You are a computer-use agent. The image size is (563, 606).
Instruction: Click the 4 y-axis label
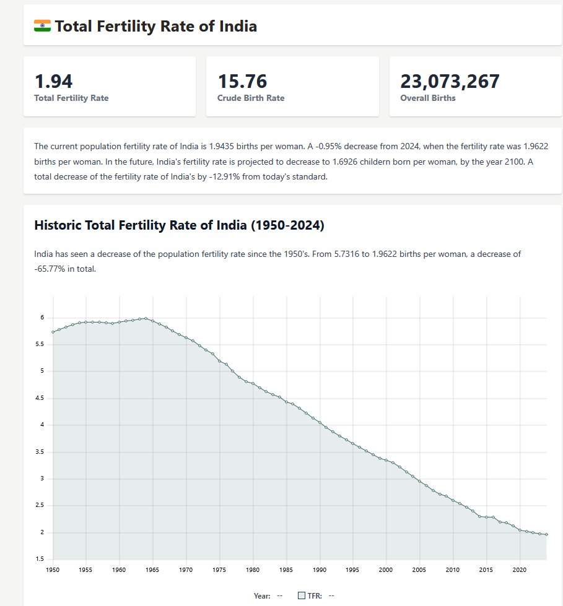click(43, 425)
